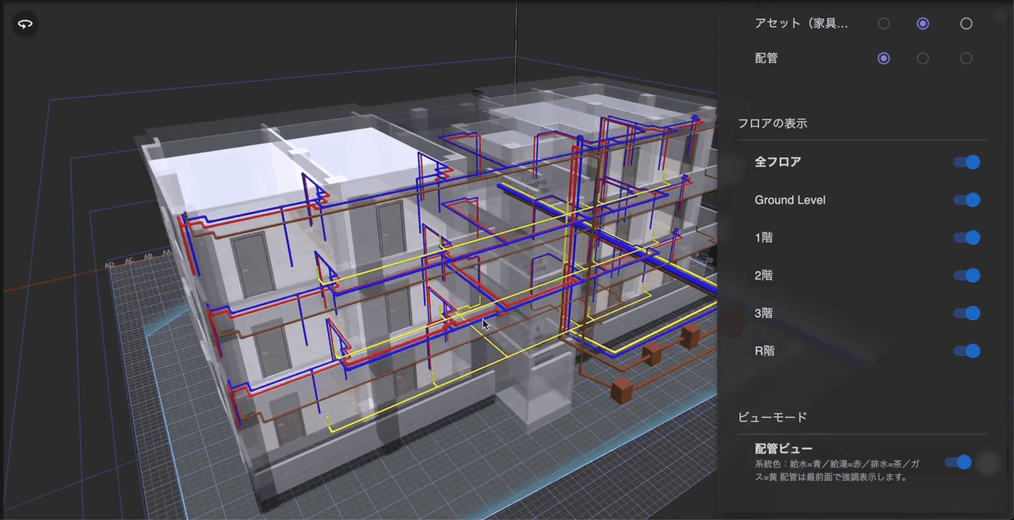The image size is (1014, 520).
Task: Click the 全フロア label text
Action: (x=777, y=162)
